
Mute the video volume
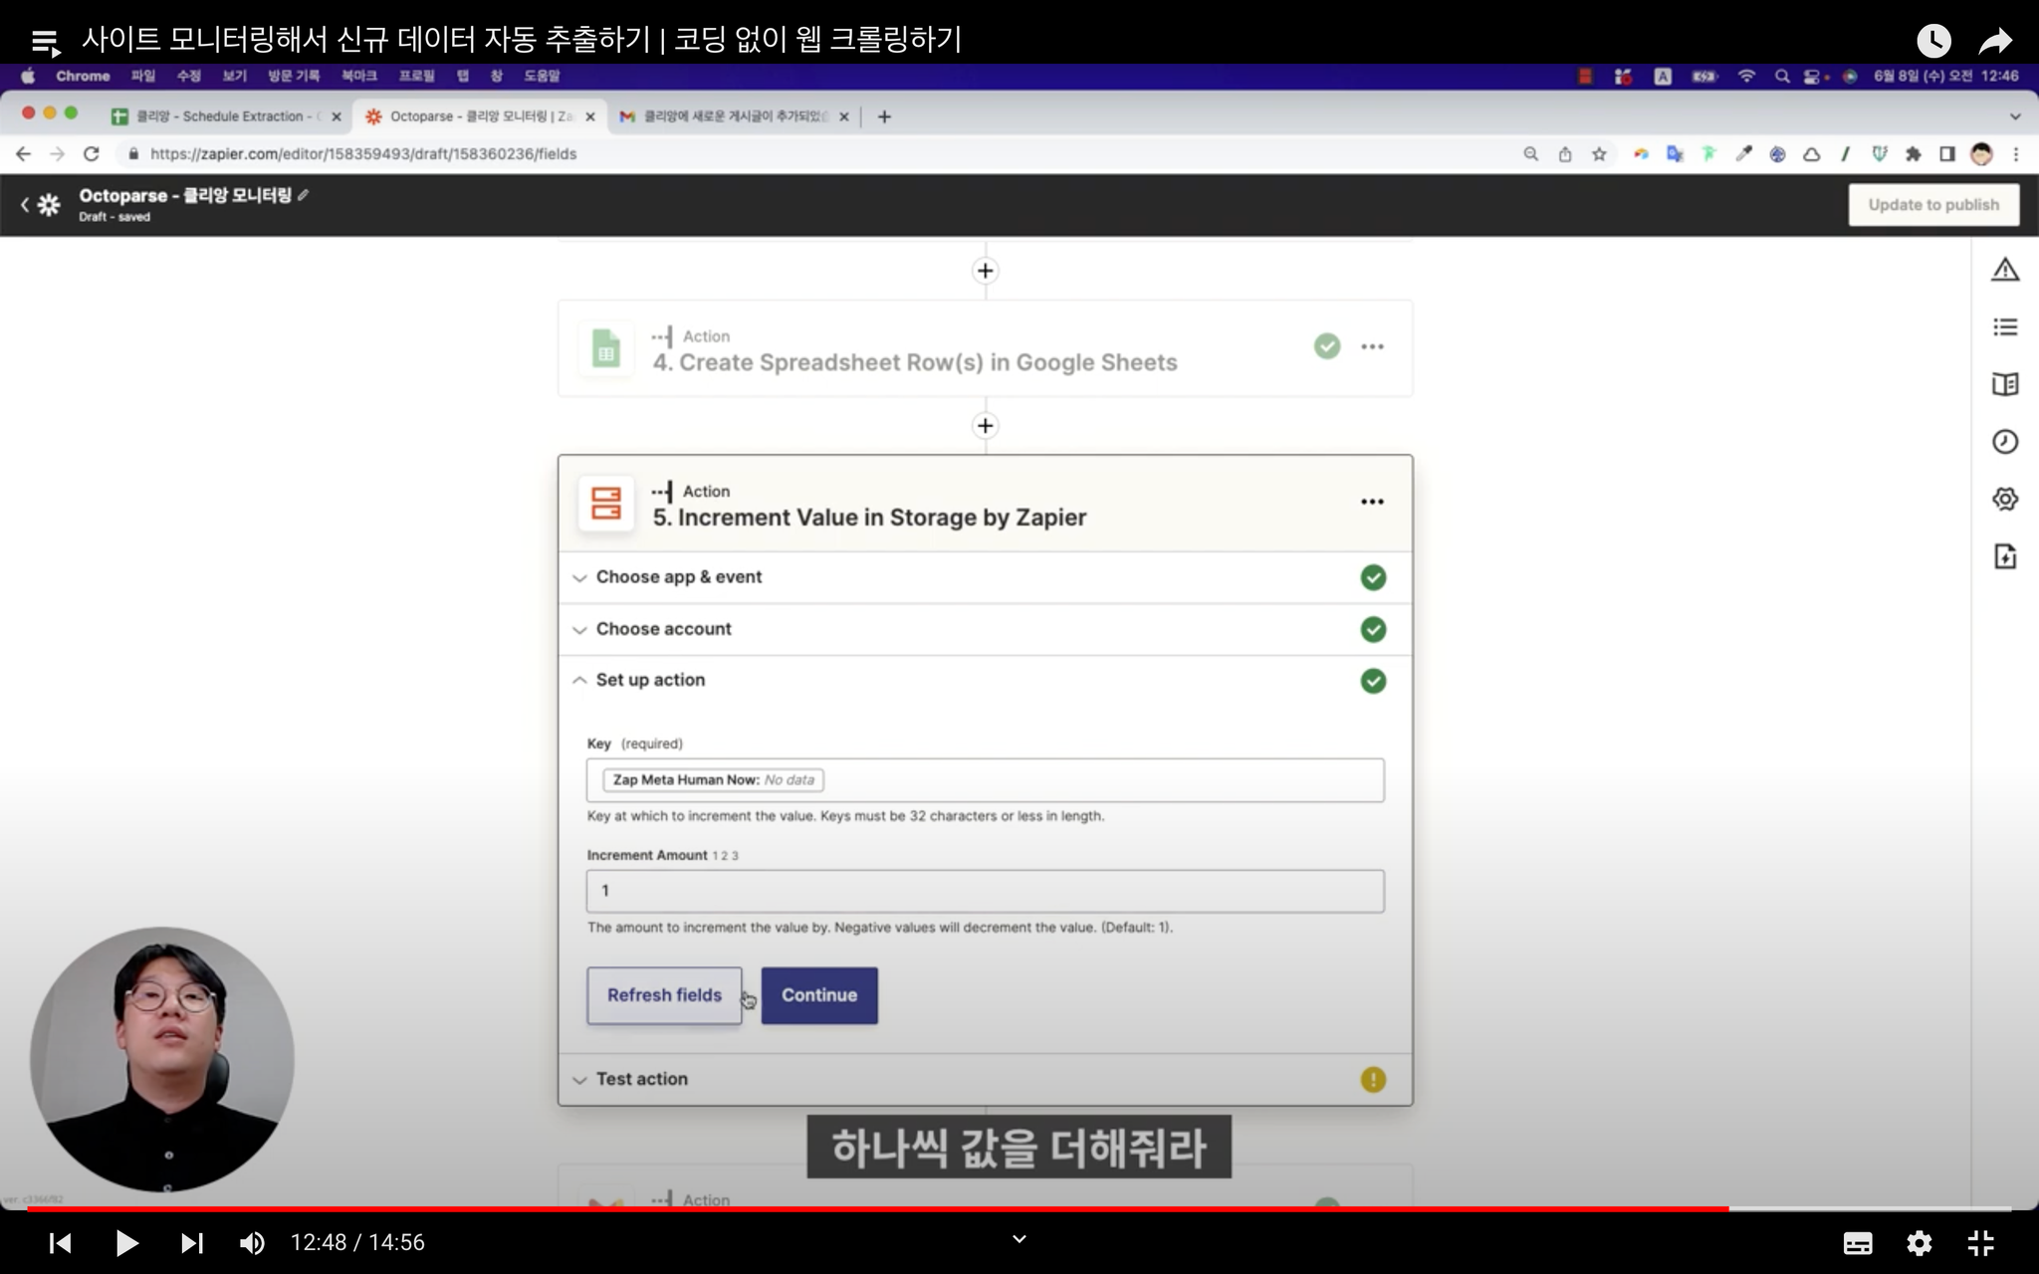[x=252, y=1243]
